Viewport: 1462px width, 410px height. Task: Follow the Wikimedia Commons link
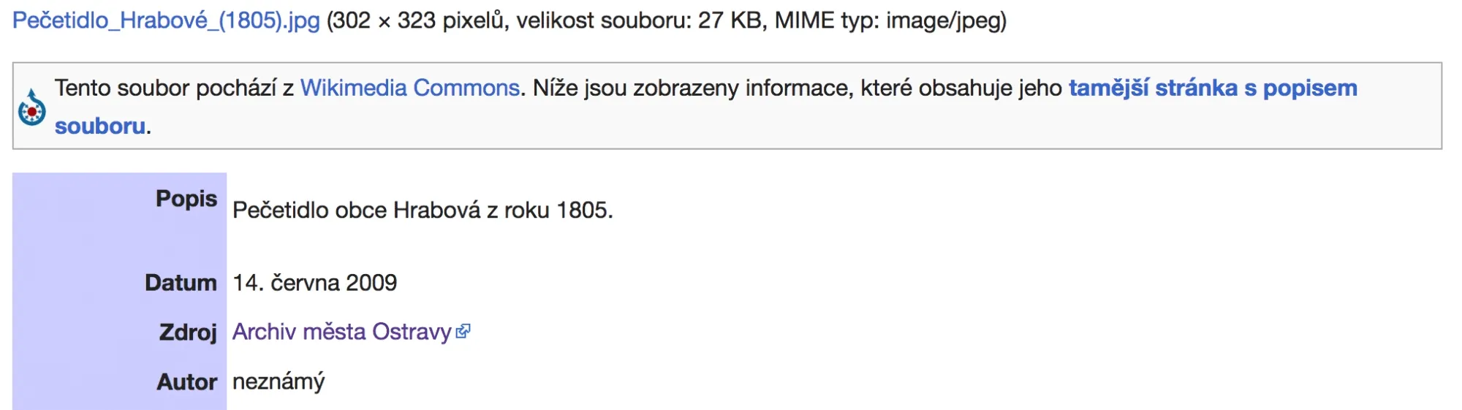tap(409, 88)
